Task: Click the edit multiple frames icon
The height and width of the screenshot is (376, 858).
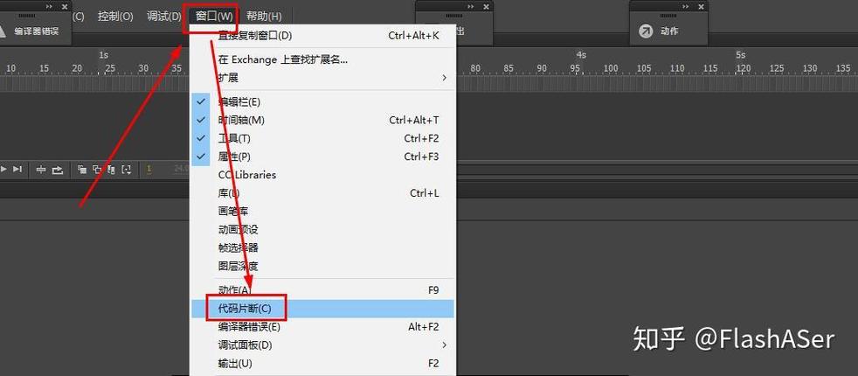Action: [x=112, y=170]
